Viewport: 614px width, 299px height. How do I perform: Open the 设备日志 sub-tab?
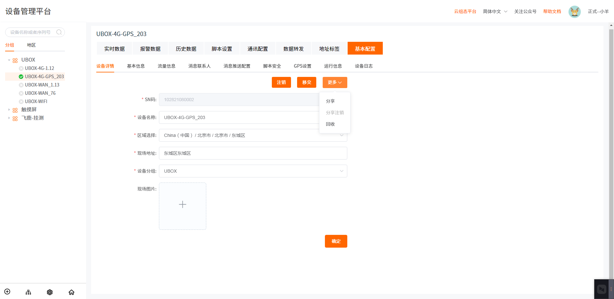[x=364, y=66]
